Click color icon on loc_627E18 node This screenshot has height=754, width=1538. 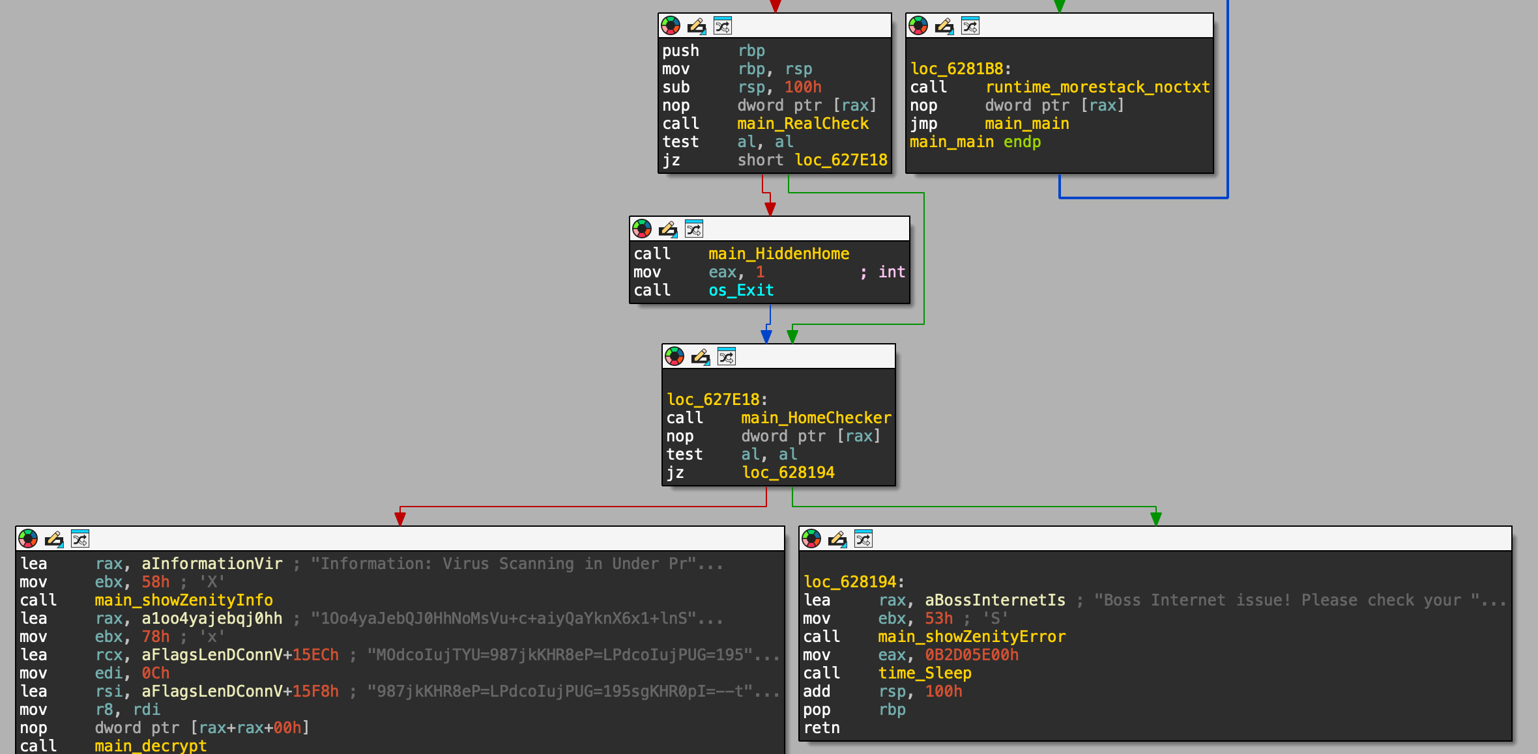(x=675, y=357)
